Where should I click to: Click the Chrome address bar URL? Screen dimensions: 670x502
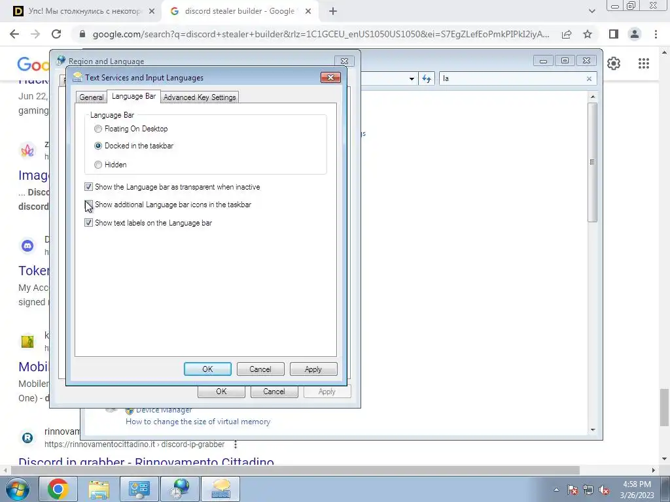pos(321,34)
